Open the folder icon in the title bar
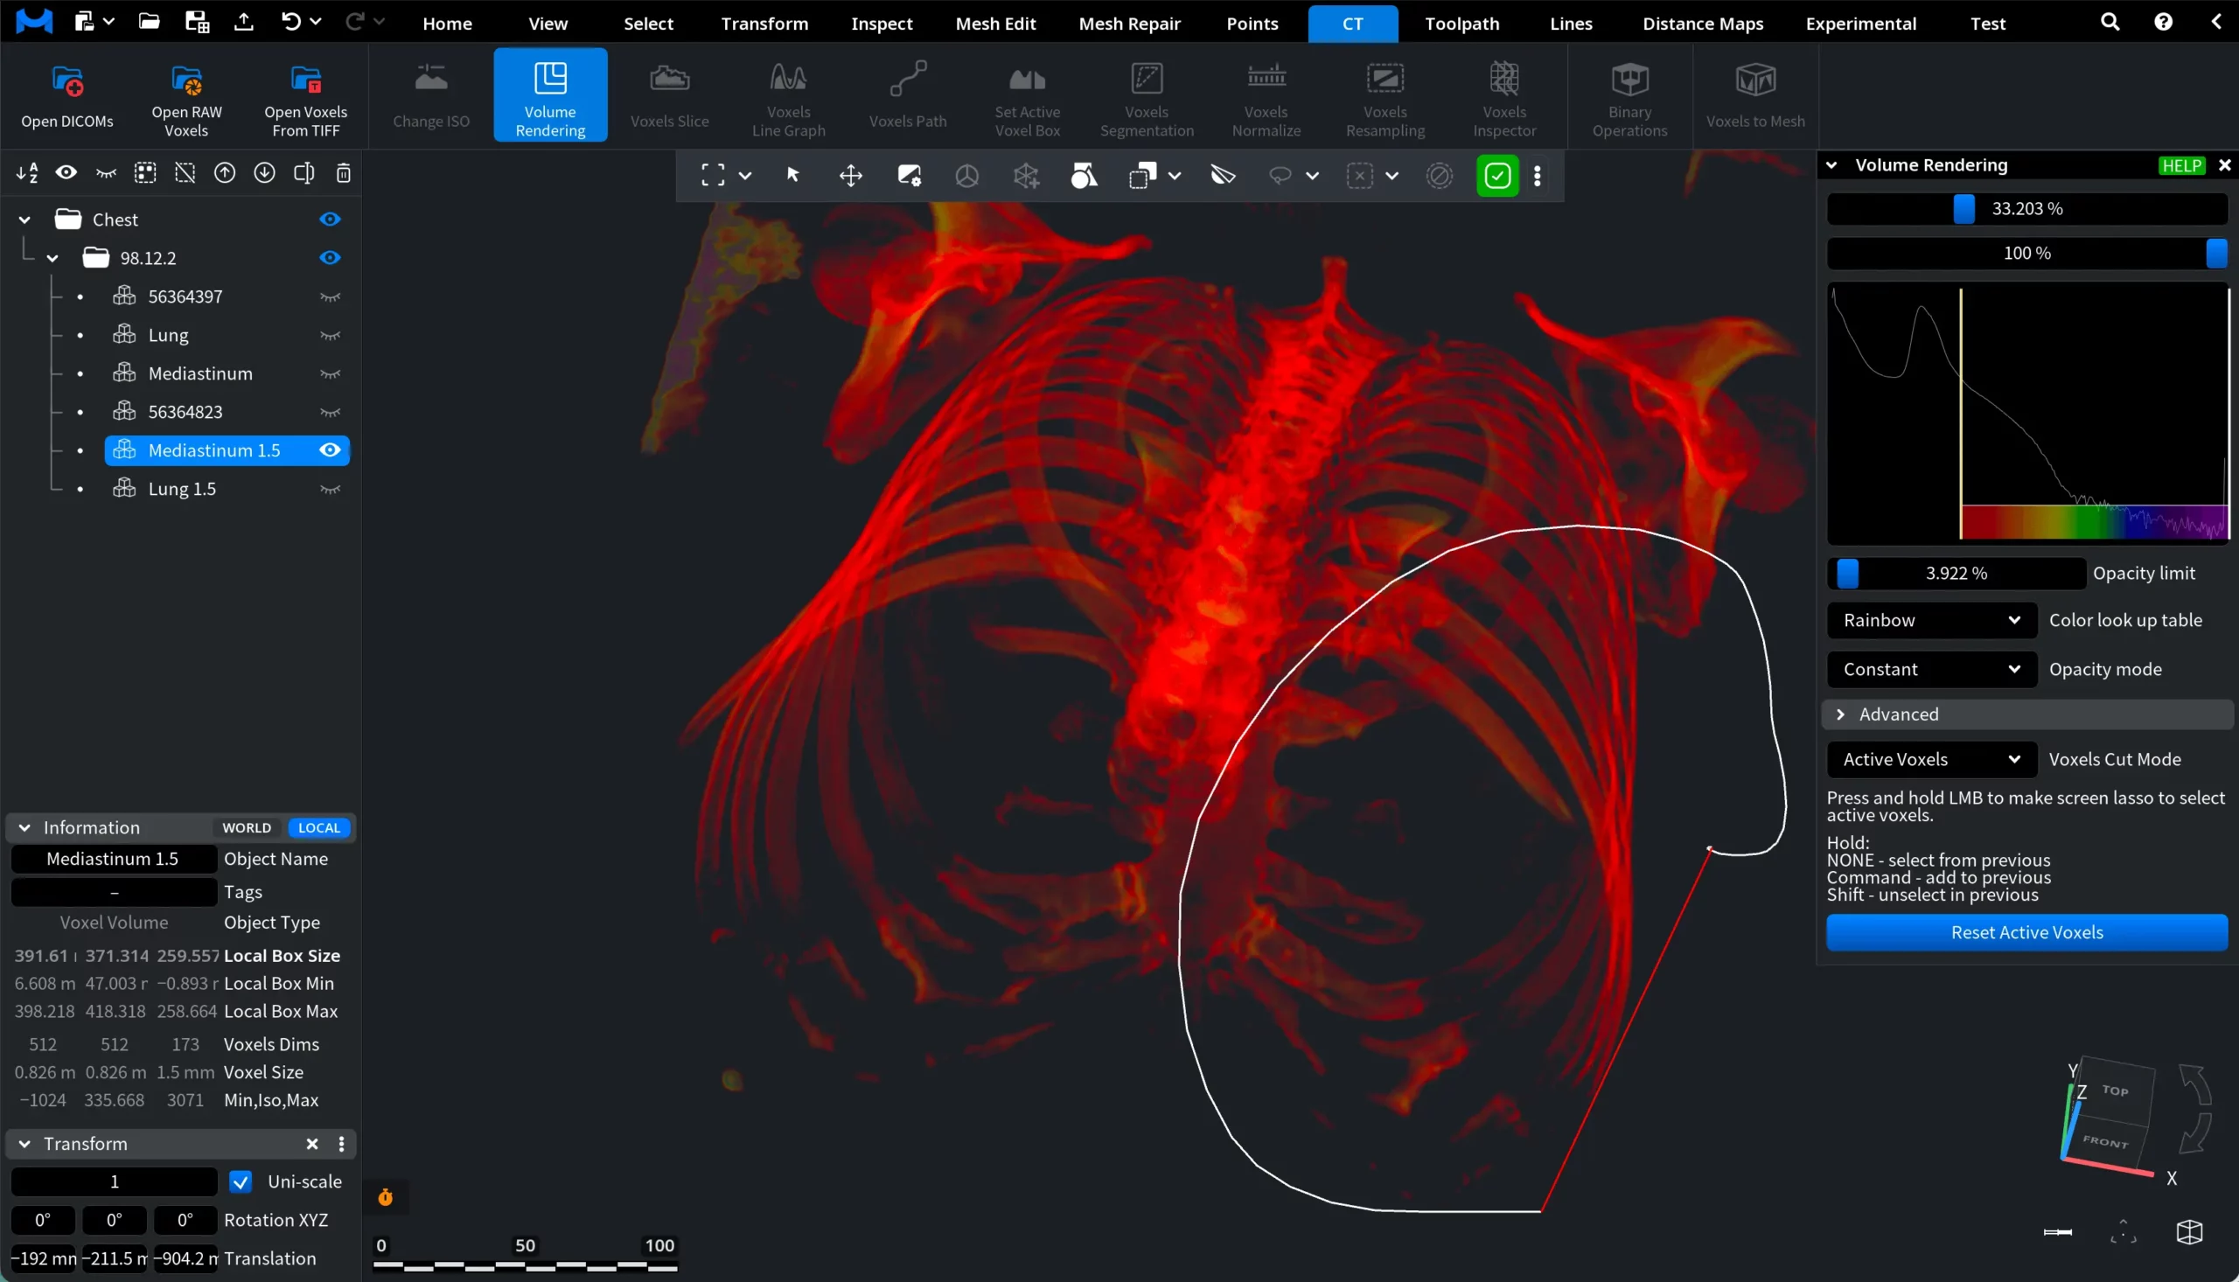The image size is (2239, 1282). (149, 22)
